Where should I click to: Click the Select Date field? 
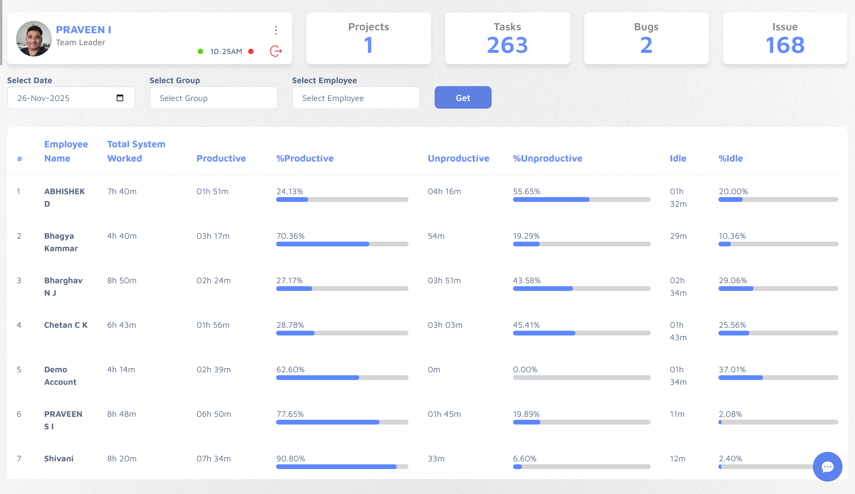pos(61,98)
